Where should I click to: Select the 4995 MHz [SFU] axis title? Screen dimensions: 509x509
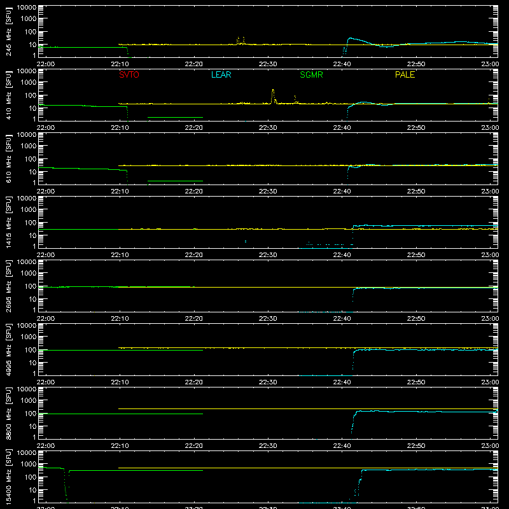(x=9, y=349)
